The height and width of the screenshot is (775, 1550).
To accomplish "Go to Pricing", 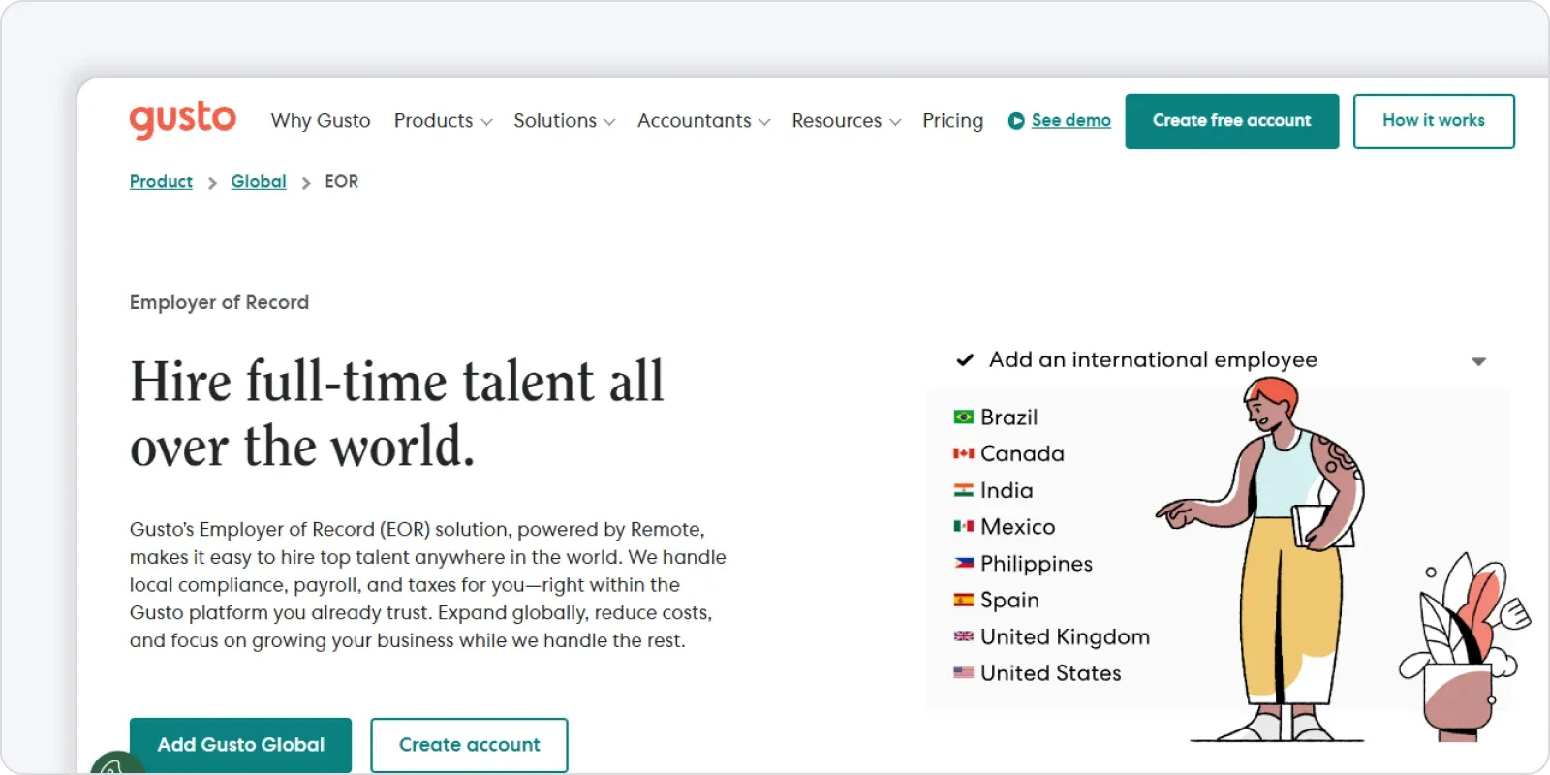I will [952, 121].
